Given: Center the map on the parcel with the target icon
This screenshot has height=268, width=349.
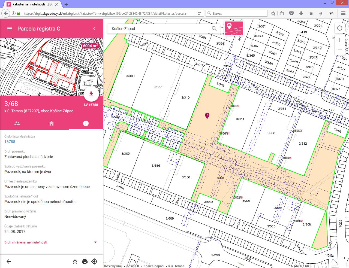Looking at the screenshot, I should [94, 261].
